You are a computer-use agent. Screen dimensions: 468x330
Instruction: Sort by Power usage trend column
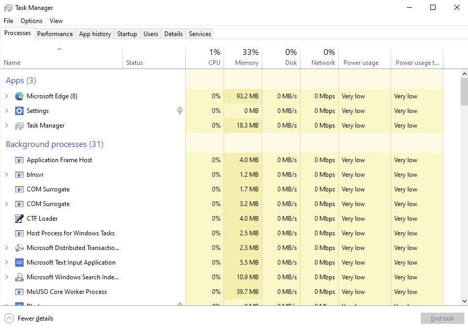[417, 58]
